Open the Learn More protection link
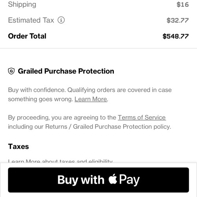 [x=91, y=99]
